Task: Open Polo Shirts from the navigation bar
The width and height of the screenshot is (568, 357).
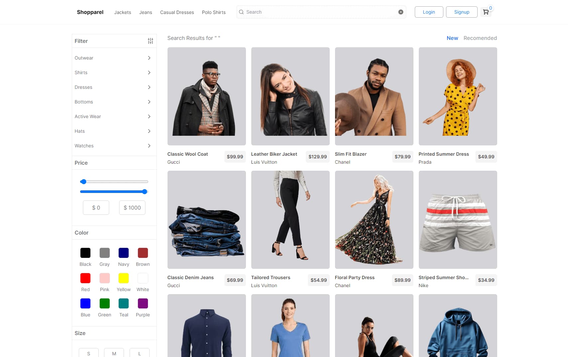Action: coord(214,12)
